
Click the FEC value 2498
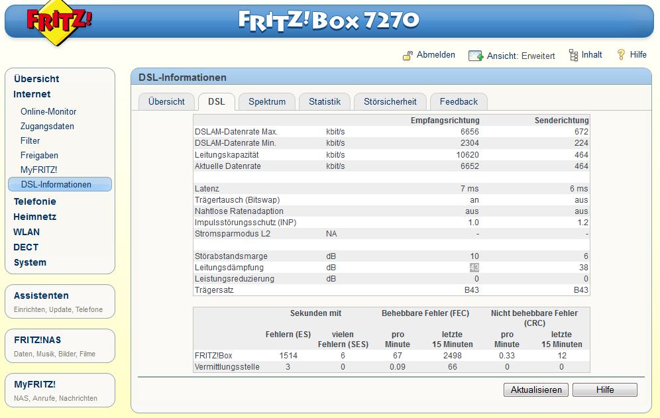[453, 356]
